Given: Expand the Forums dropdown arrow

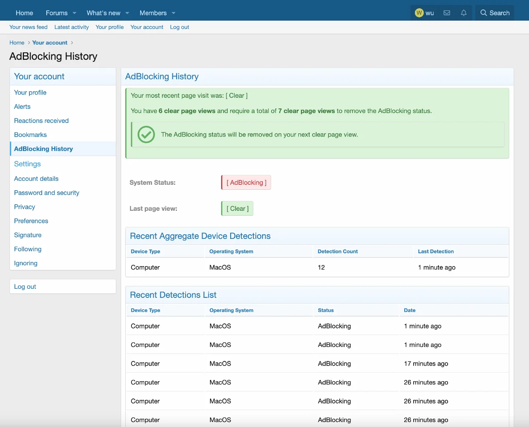Looking at the screenshot, I should (74, 13).
